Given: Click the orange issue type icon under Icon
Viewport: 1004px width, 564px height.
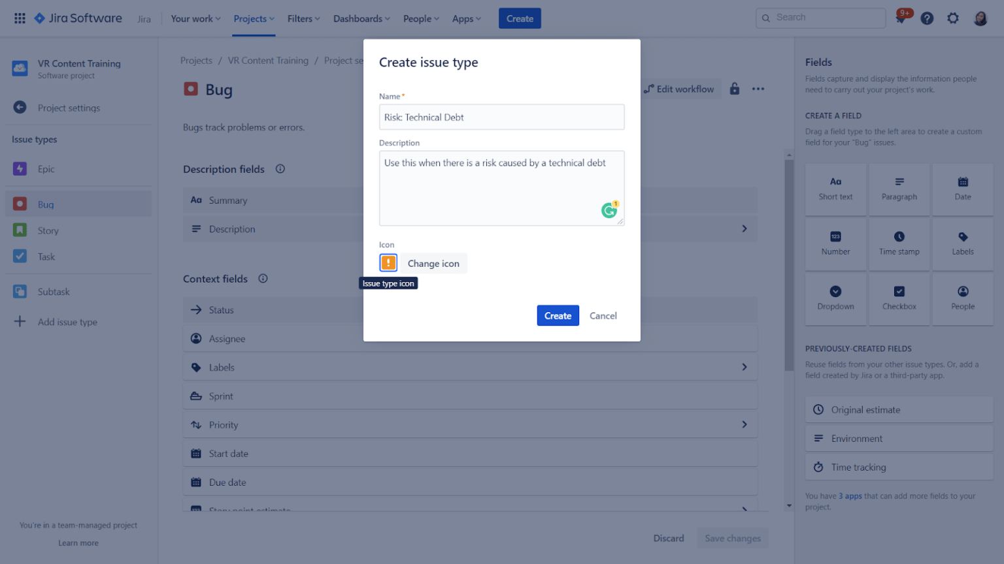Looking at the screenshot, I should [x=388, y=262].
